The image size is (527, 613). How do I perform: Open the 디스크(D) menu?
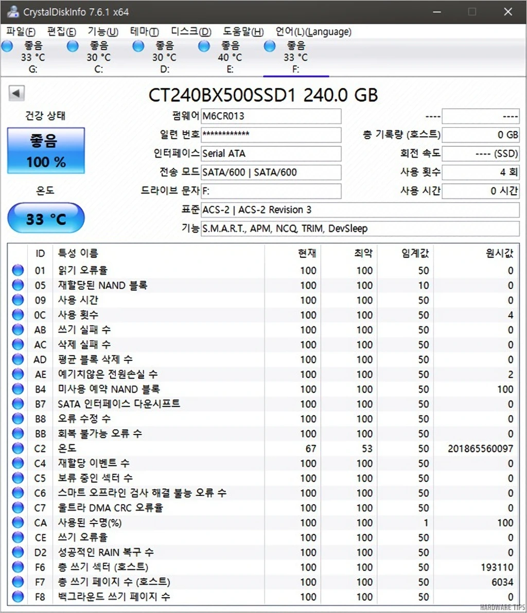191,32
